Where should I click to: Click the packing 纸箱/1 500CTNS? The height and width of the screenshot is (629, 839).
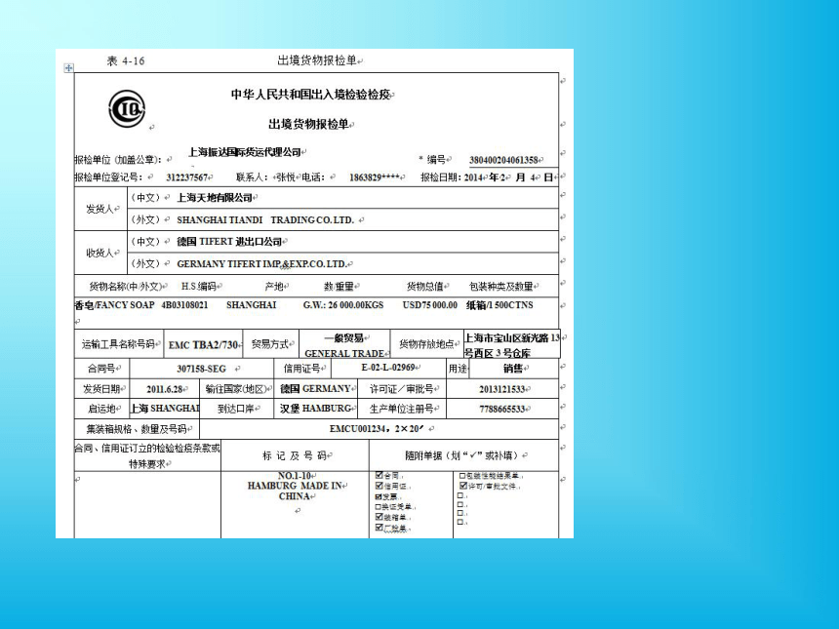499,305
